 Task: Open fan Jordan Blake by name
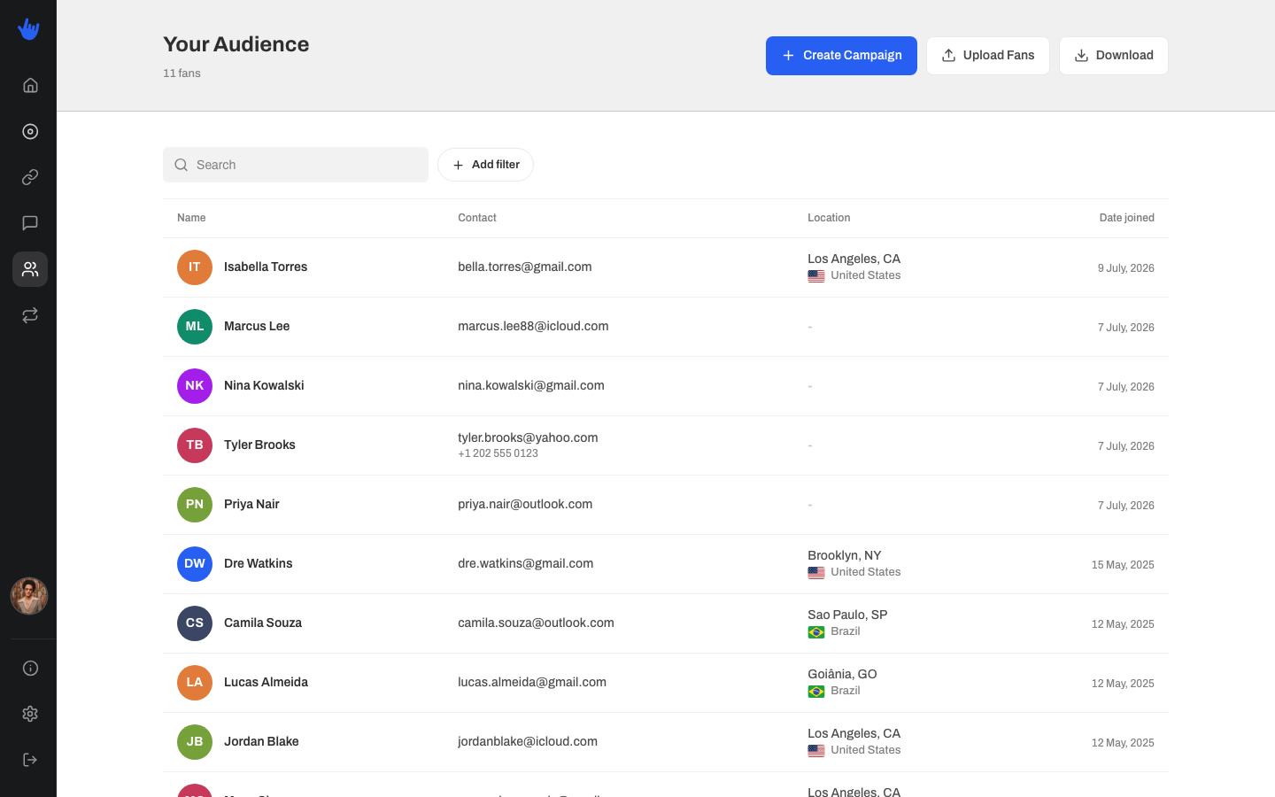pyautogui.click(x=261, y=742)
